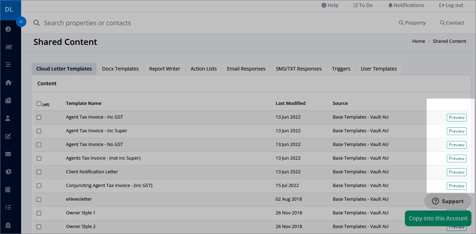Switch to the Docx Templates tab
This screenshot has width=476, height=234.
[x=120, y=69]
